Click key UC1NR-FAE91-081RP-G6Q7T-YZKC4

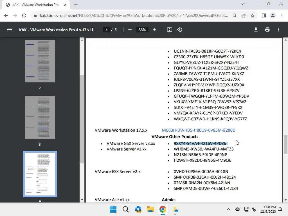(x=207, y=51)
